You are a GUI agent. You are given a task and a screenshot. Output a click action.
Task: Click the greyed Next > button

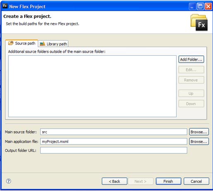click(x=141, y=181)
